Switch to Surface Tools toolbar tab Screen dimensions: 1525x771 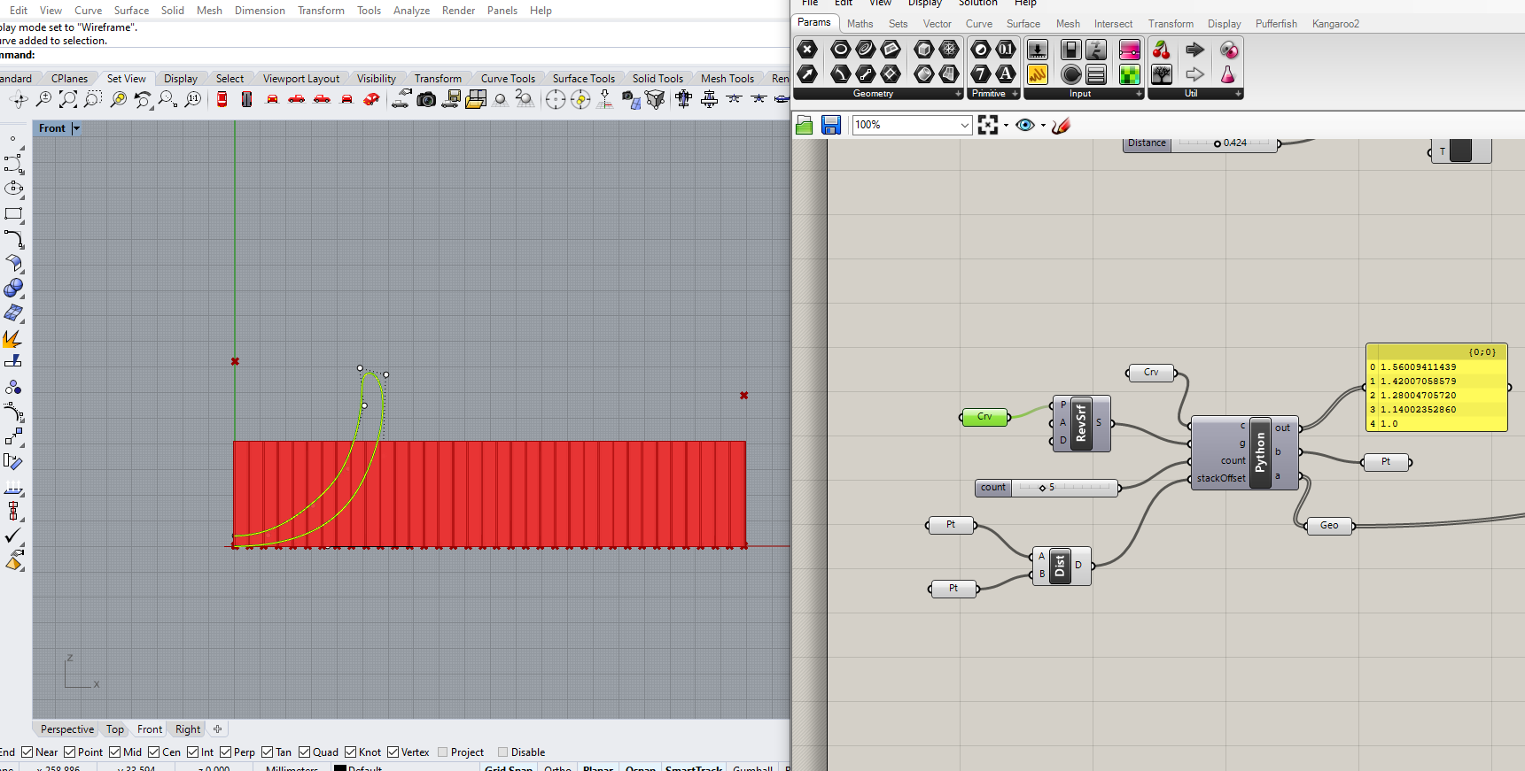[x=583, y=79]
